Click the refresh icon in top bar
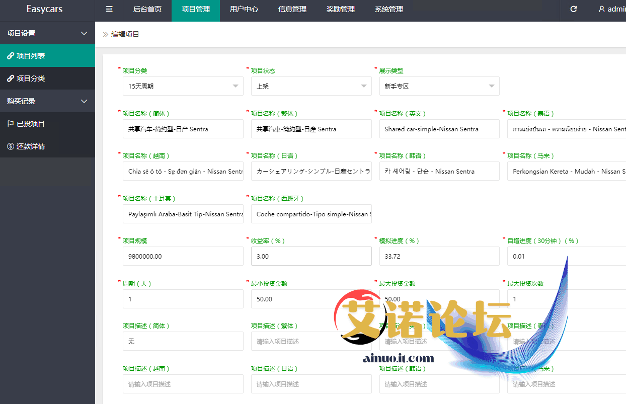The width and height of the screenshot is (626, 404). click(574, 9)
